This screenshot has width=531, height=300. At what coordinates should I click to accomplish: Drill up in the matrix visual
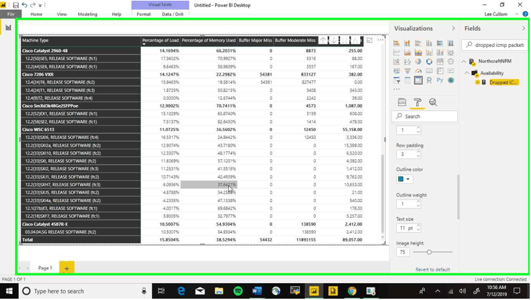(x=323, y=40)
